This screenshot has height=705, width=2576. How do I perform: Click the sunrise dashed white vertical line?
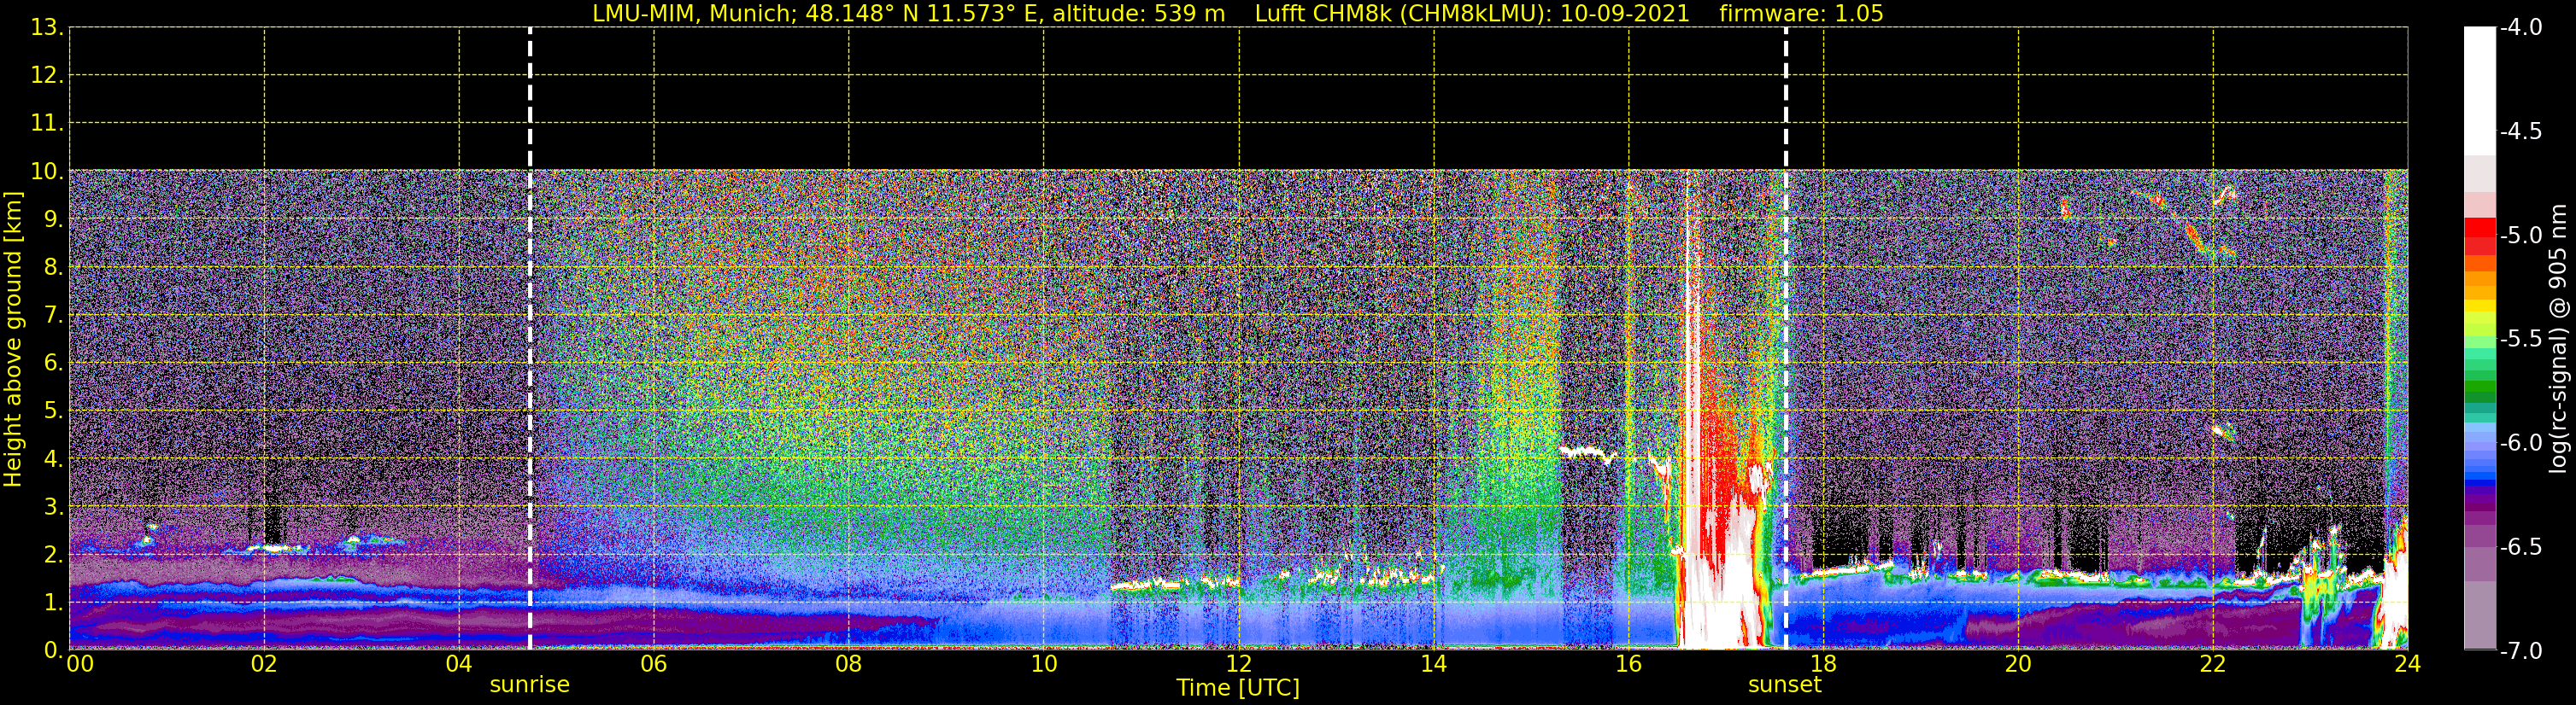[530, 339]
